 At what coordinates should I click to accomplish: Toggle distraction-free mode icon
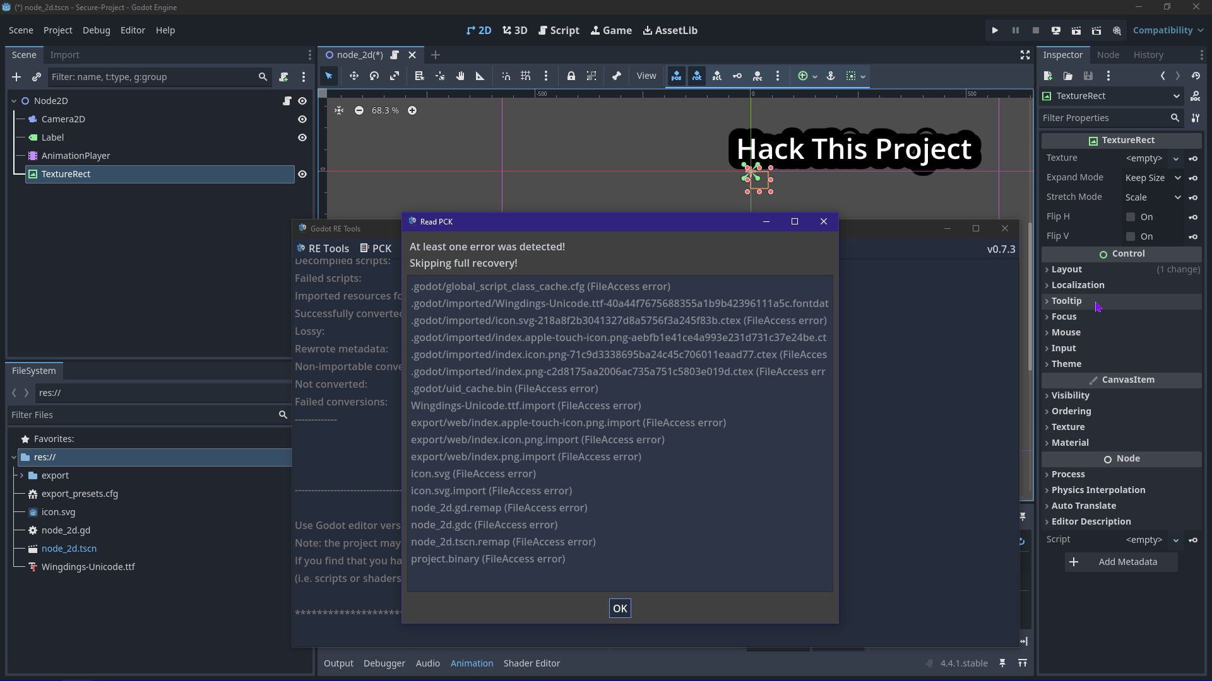[1025, 55]
